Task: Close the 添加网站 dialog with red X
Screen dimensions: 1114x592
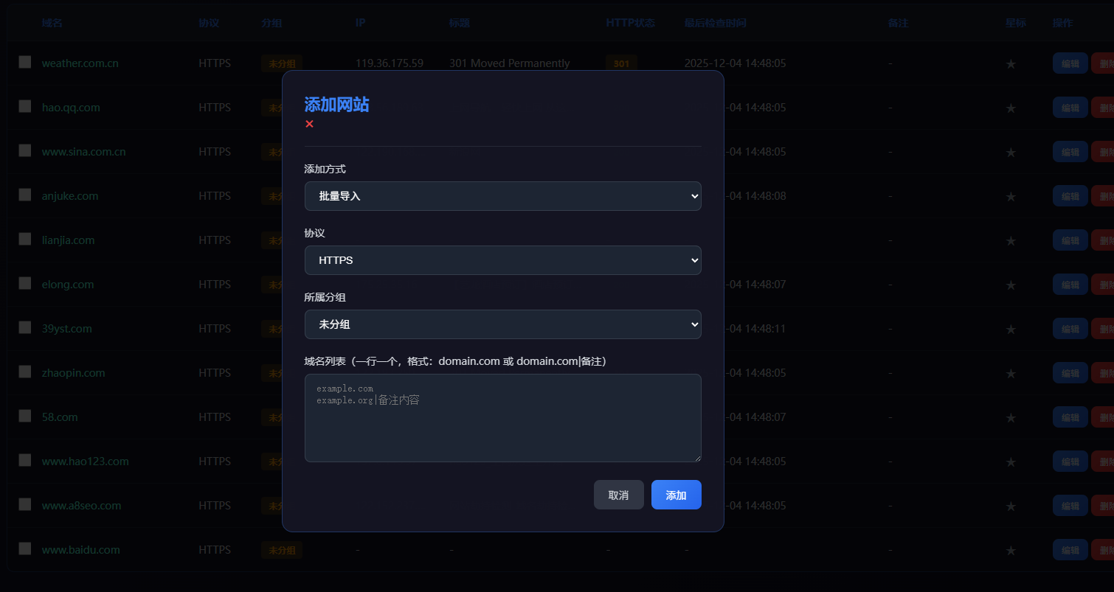Action: tap(309, 124)
